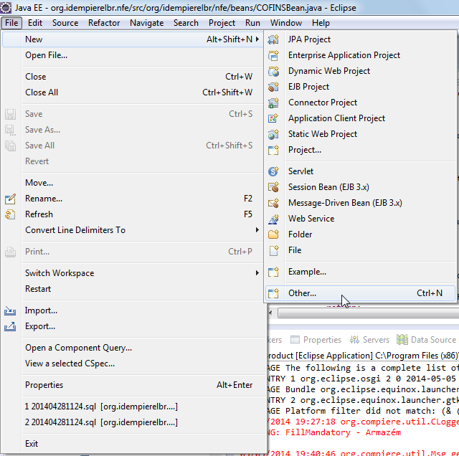Screen dimensions: 459x456
Task: Click the JPA Project icon
Action: pyautogui.click(x=273, y=39)
